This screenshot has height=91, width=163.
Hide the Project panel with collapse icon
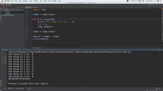23,7
